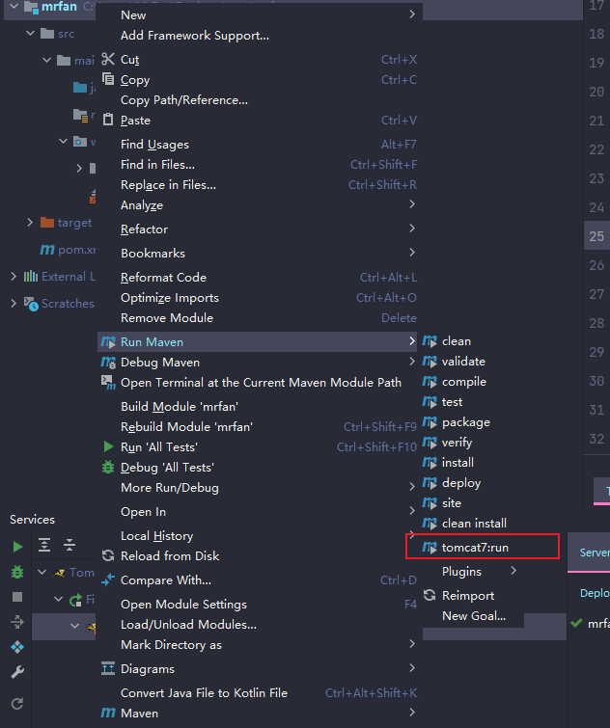This screenshot has width=610, height=728.
Task: Click the Scratches and Consoles icon
Action: pyautogui.click(x=31, y=304)
